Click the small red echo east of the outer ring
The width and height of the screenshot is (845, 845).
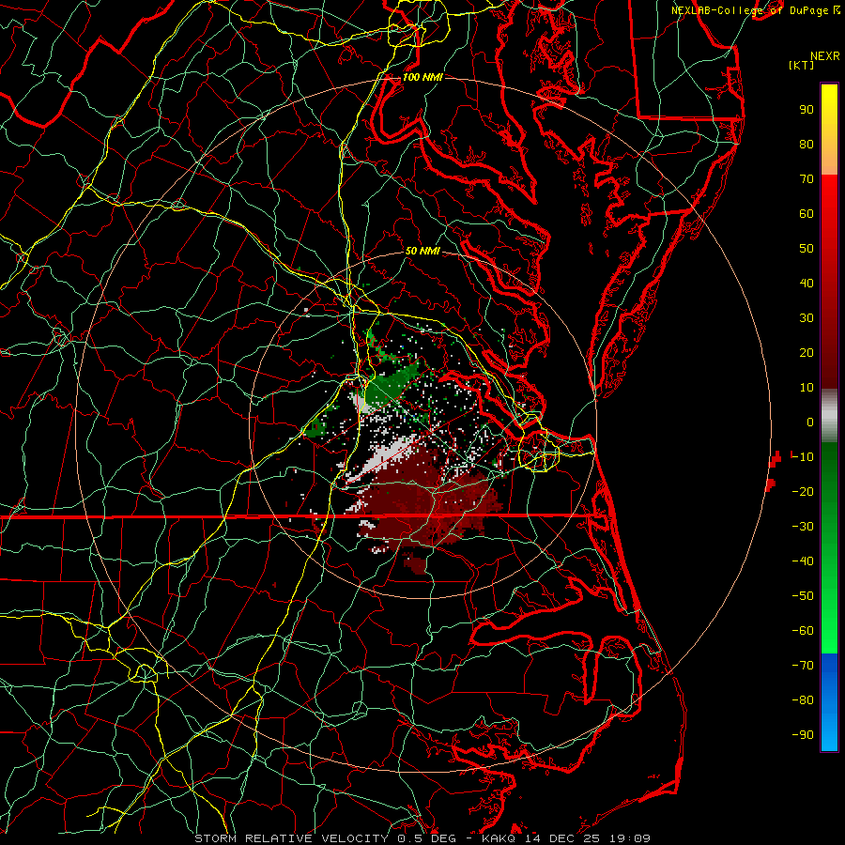(776, 458)
